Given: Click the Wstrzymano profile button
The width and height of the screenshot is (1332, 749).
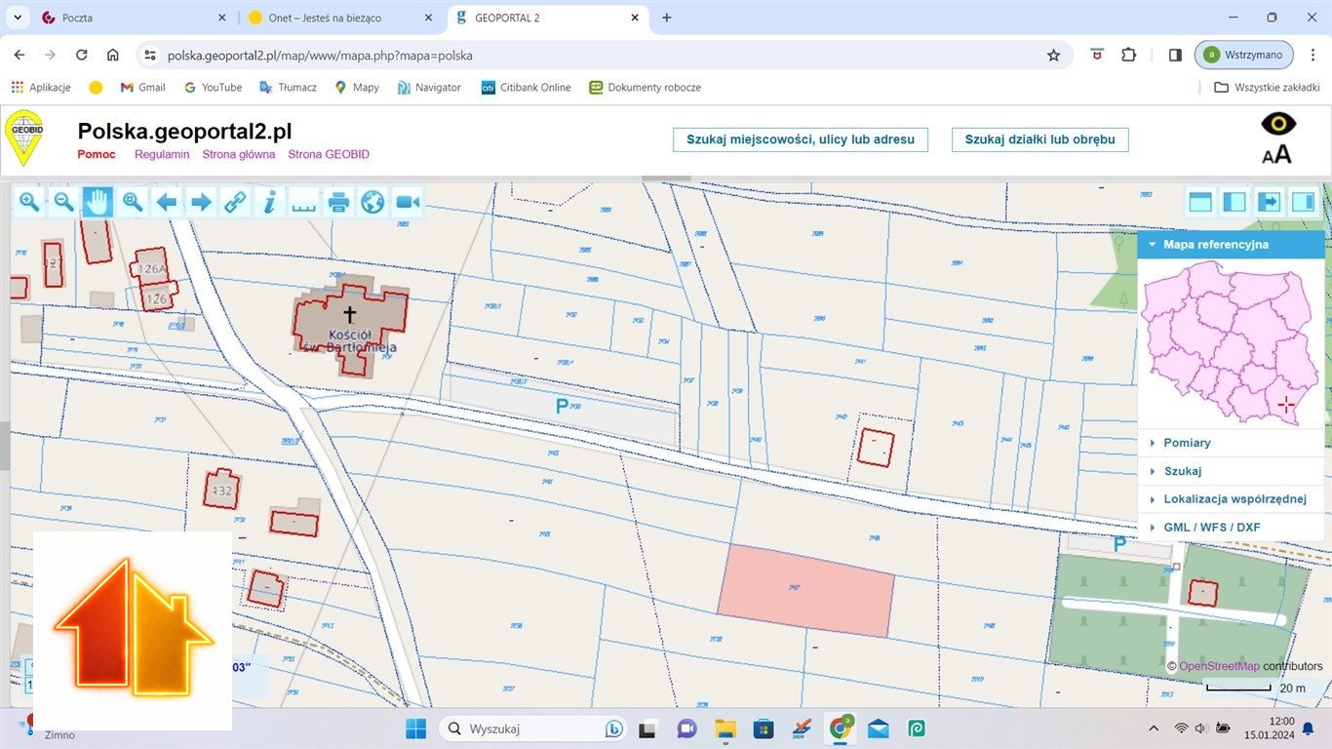Looking at the screenshot, I should [1244, 56].
